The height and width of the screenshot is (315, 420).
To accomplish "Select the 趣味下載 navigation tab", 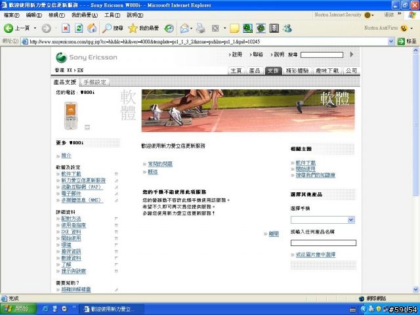I will coord(327,71).
